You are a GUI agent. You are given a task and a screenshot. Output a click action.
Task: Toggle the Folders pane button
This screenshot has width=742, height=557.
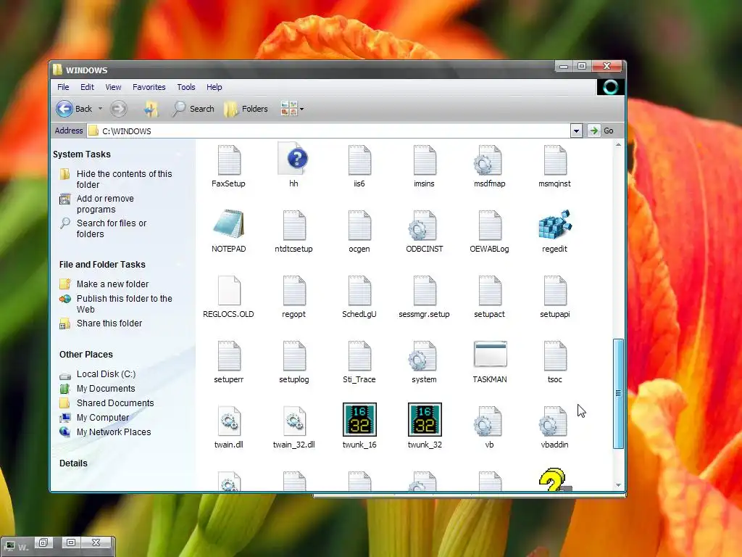click(246, 109)
